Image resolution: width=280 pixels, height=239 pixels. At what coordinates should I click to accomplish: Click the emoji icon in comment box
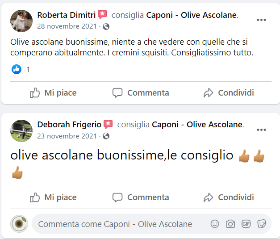[x=215, y=224]
